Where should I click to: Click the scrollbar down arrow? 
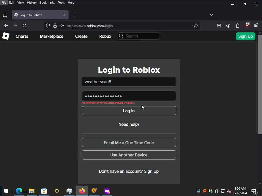260,184
